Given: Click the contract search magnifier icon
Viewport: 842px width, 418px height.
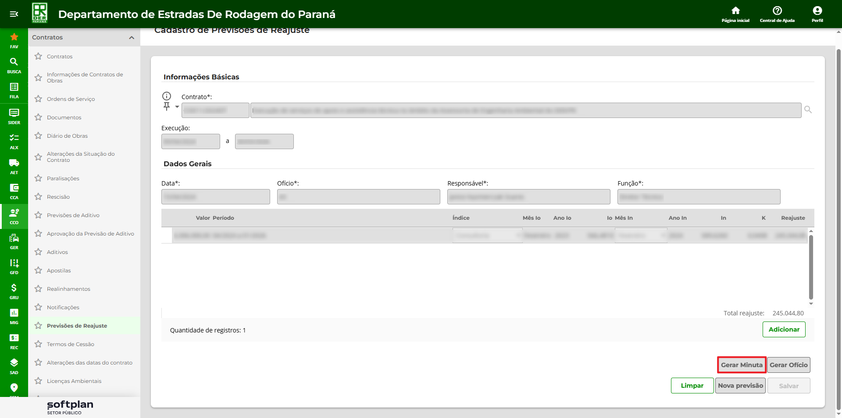Looking at the screenshot, I should click(x=808, y=110).
